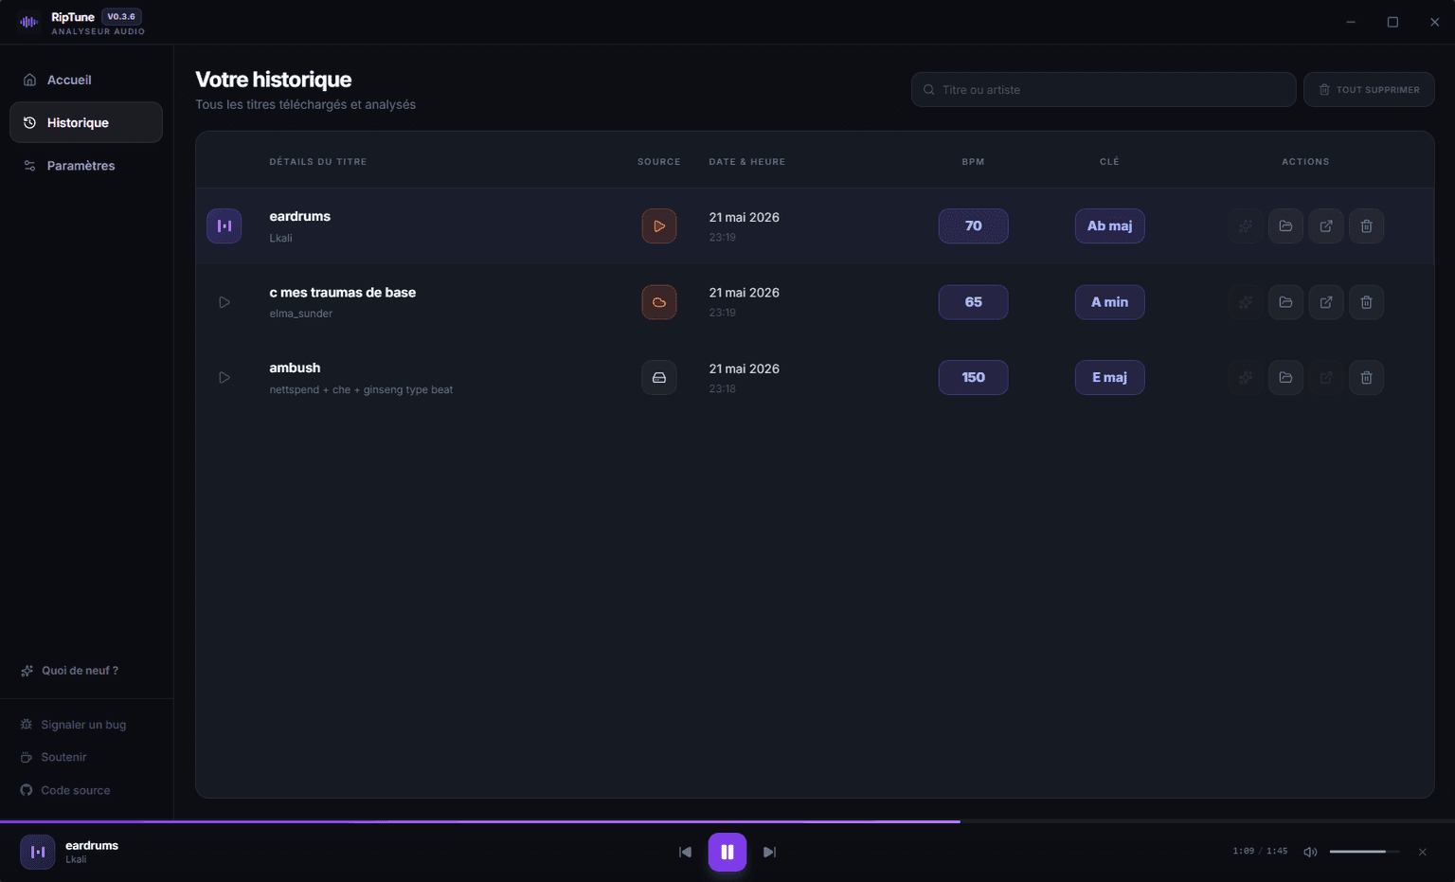The width and height of the screenshot is (1455, 882).
Task: Click the elma_sunder artist name
Action: tap(300, 314)
